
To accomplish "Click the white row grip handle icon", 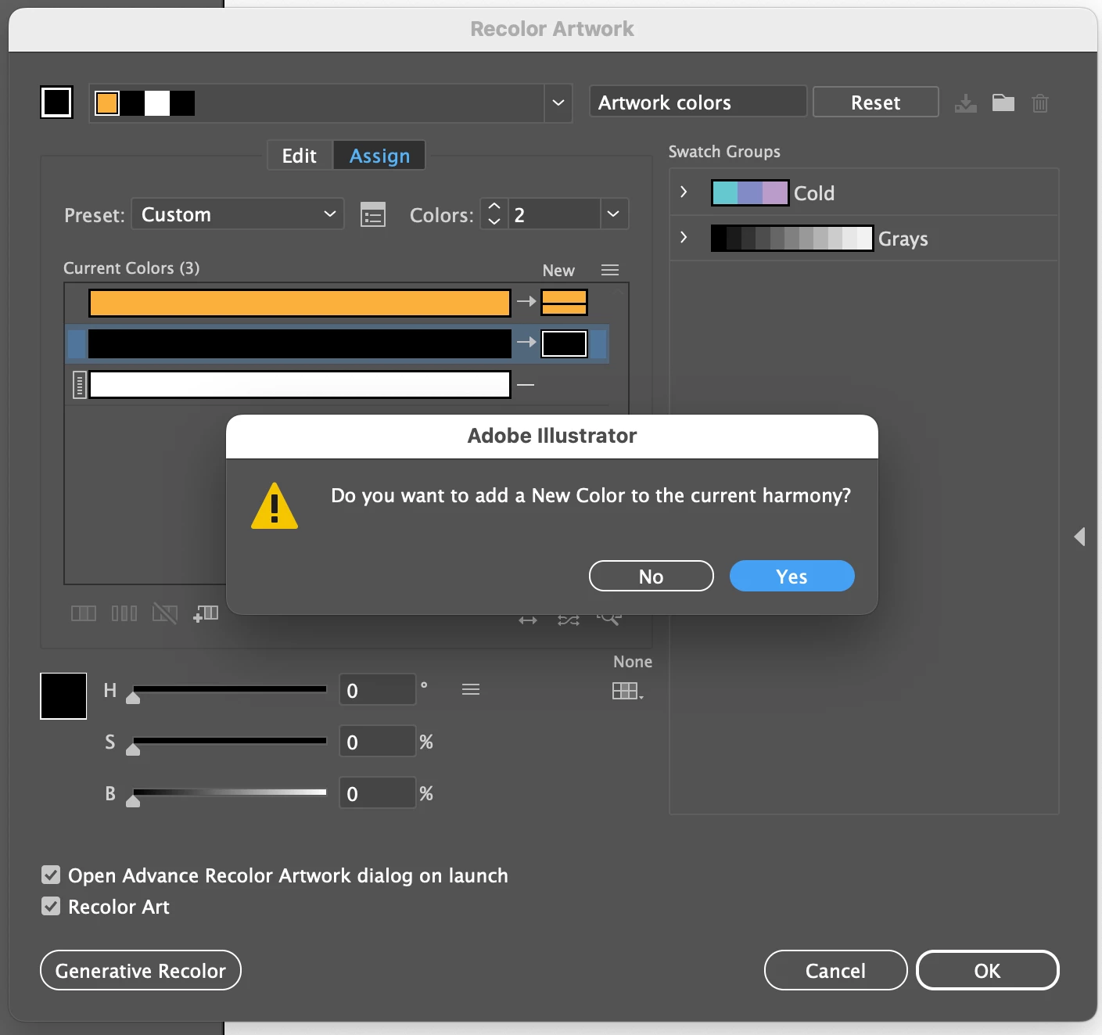I will [79, 384].
